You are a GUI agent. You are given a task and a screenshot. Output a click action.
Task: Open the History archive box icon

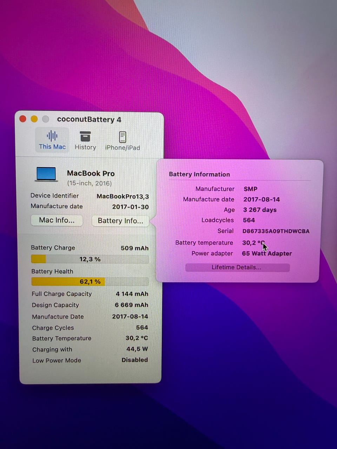click(85, 136)
